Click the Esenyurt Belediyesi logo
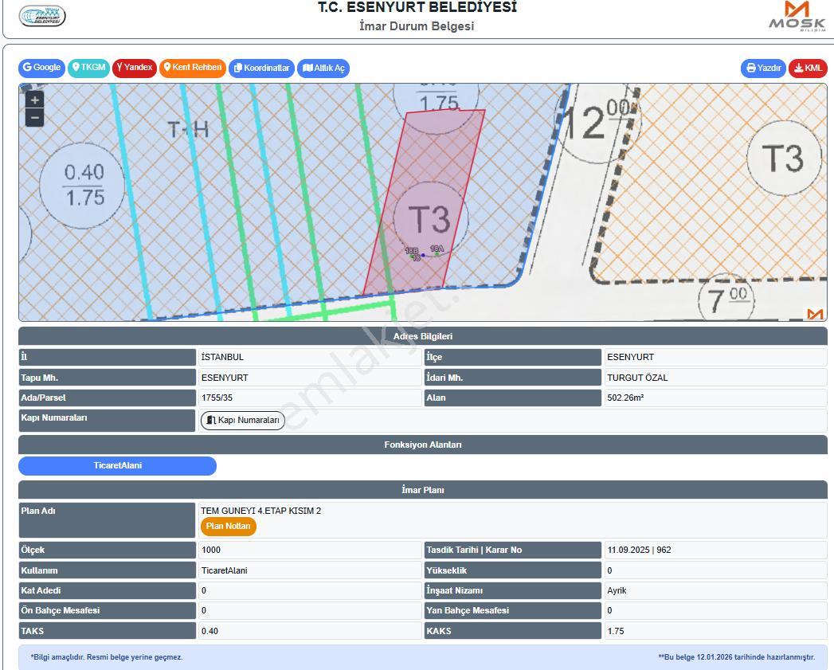Screen dimensions: 834x670 [x=42, y=16]
